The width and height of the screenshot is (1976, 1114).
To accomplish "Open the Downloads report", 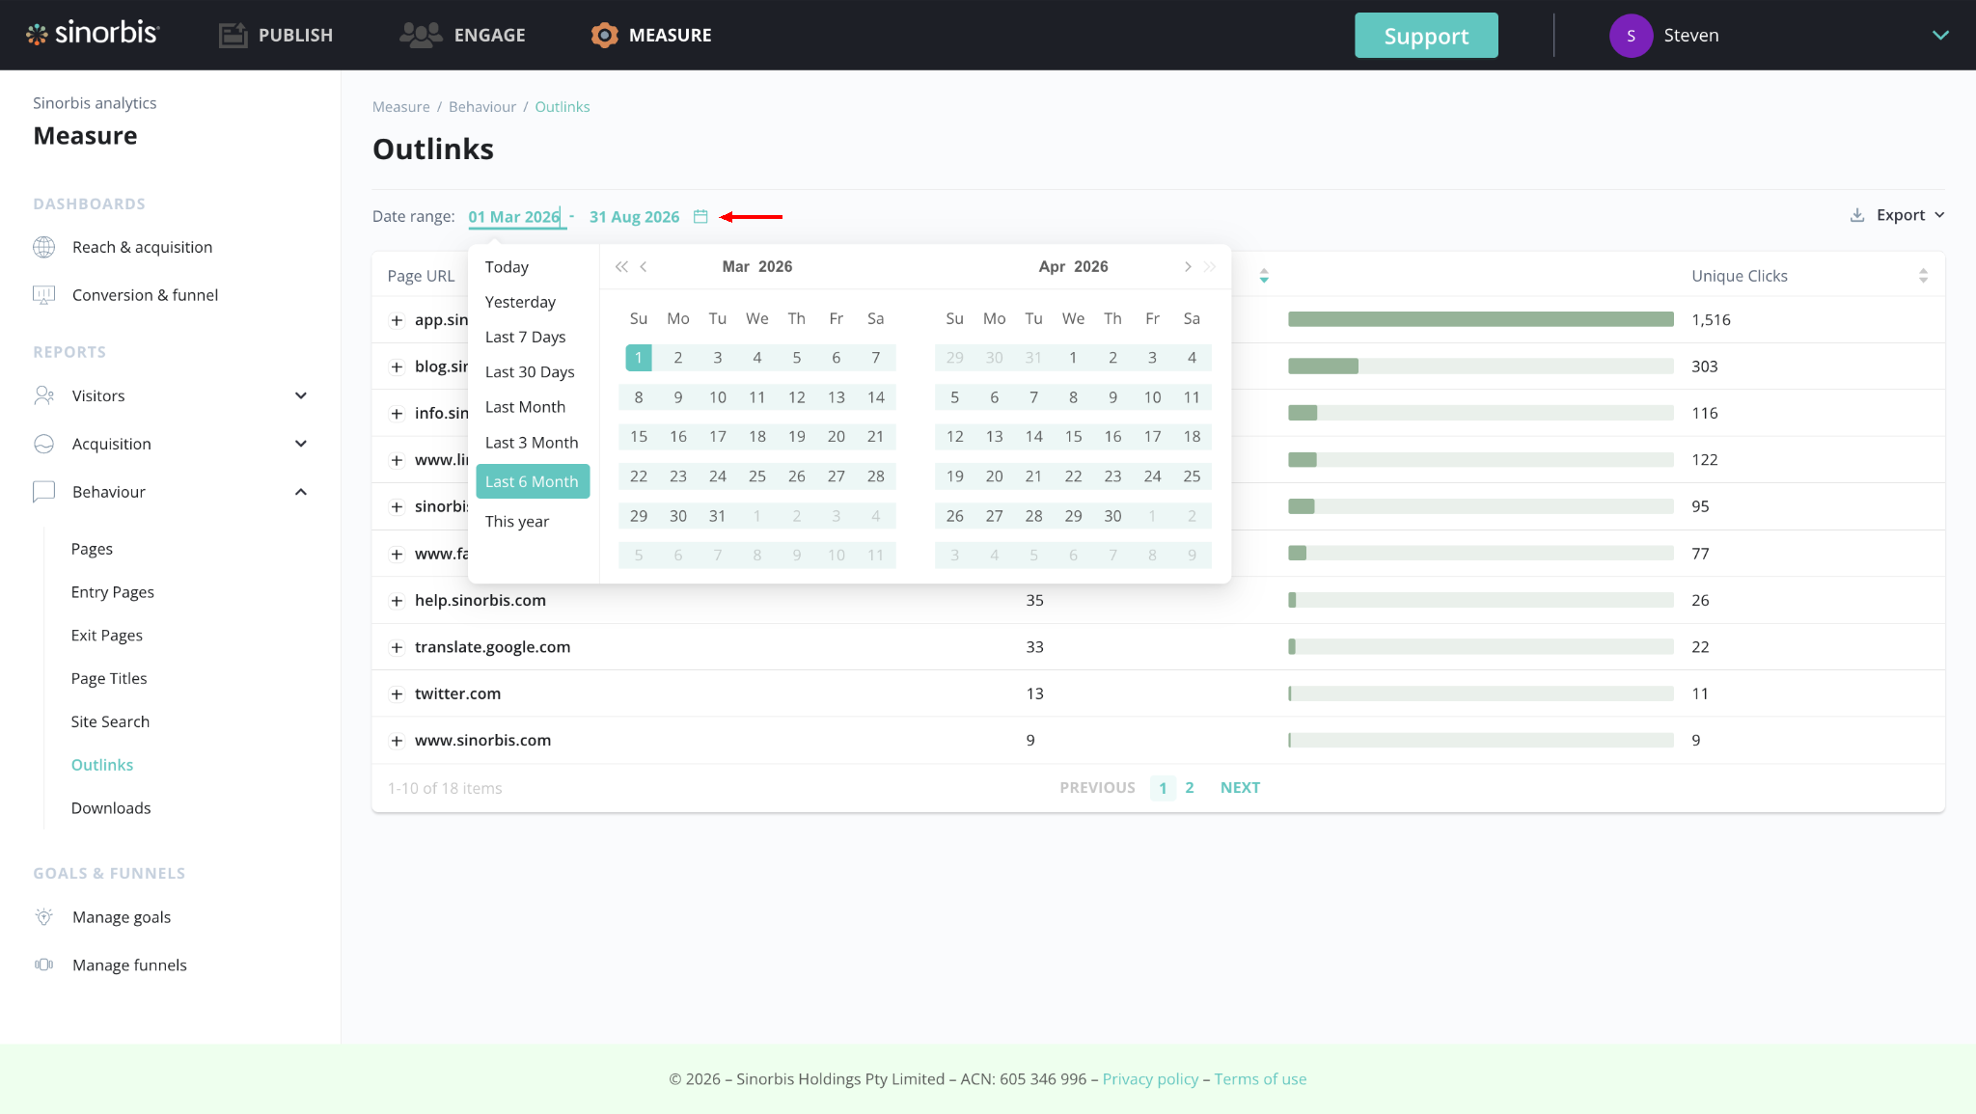I will point(111,808).
